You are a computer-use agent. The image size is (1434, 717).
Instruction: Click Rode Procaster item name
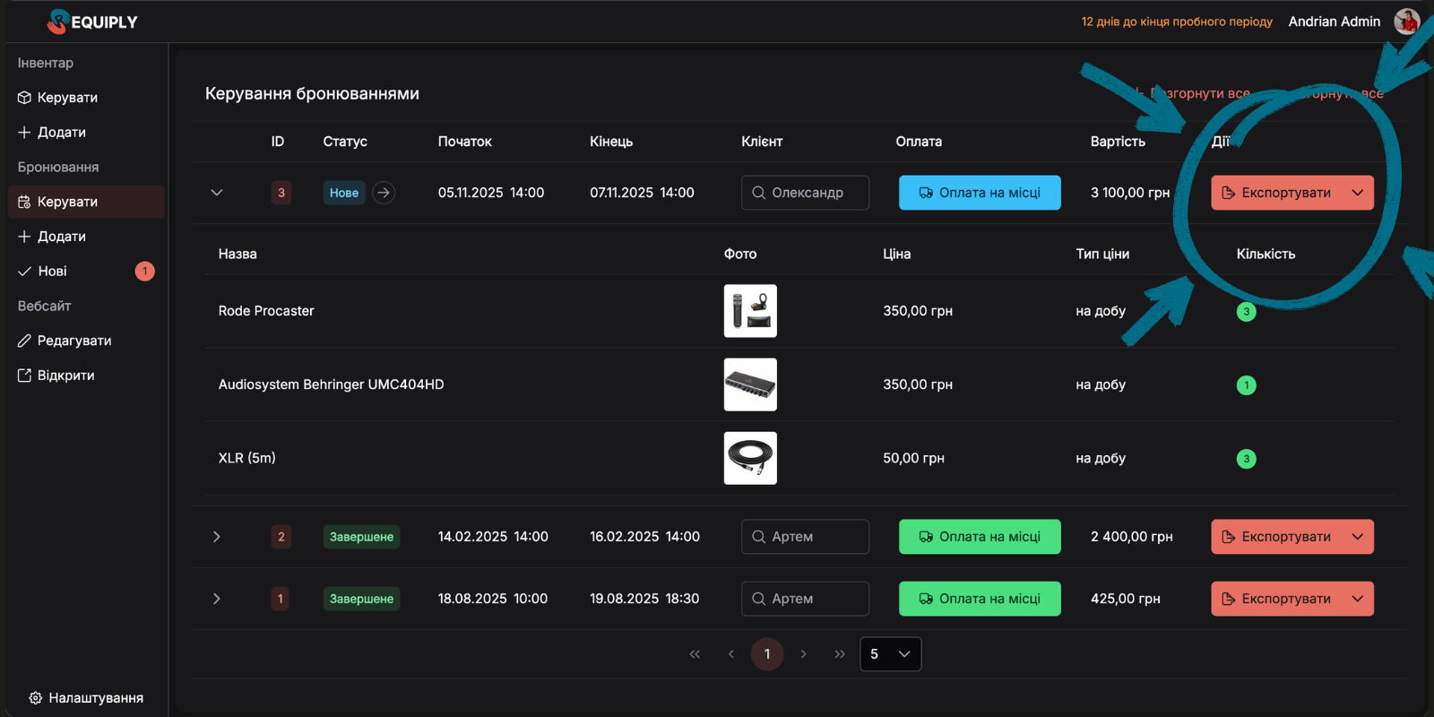coord(266,311)
